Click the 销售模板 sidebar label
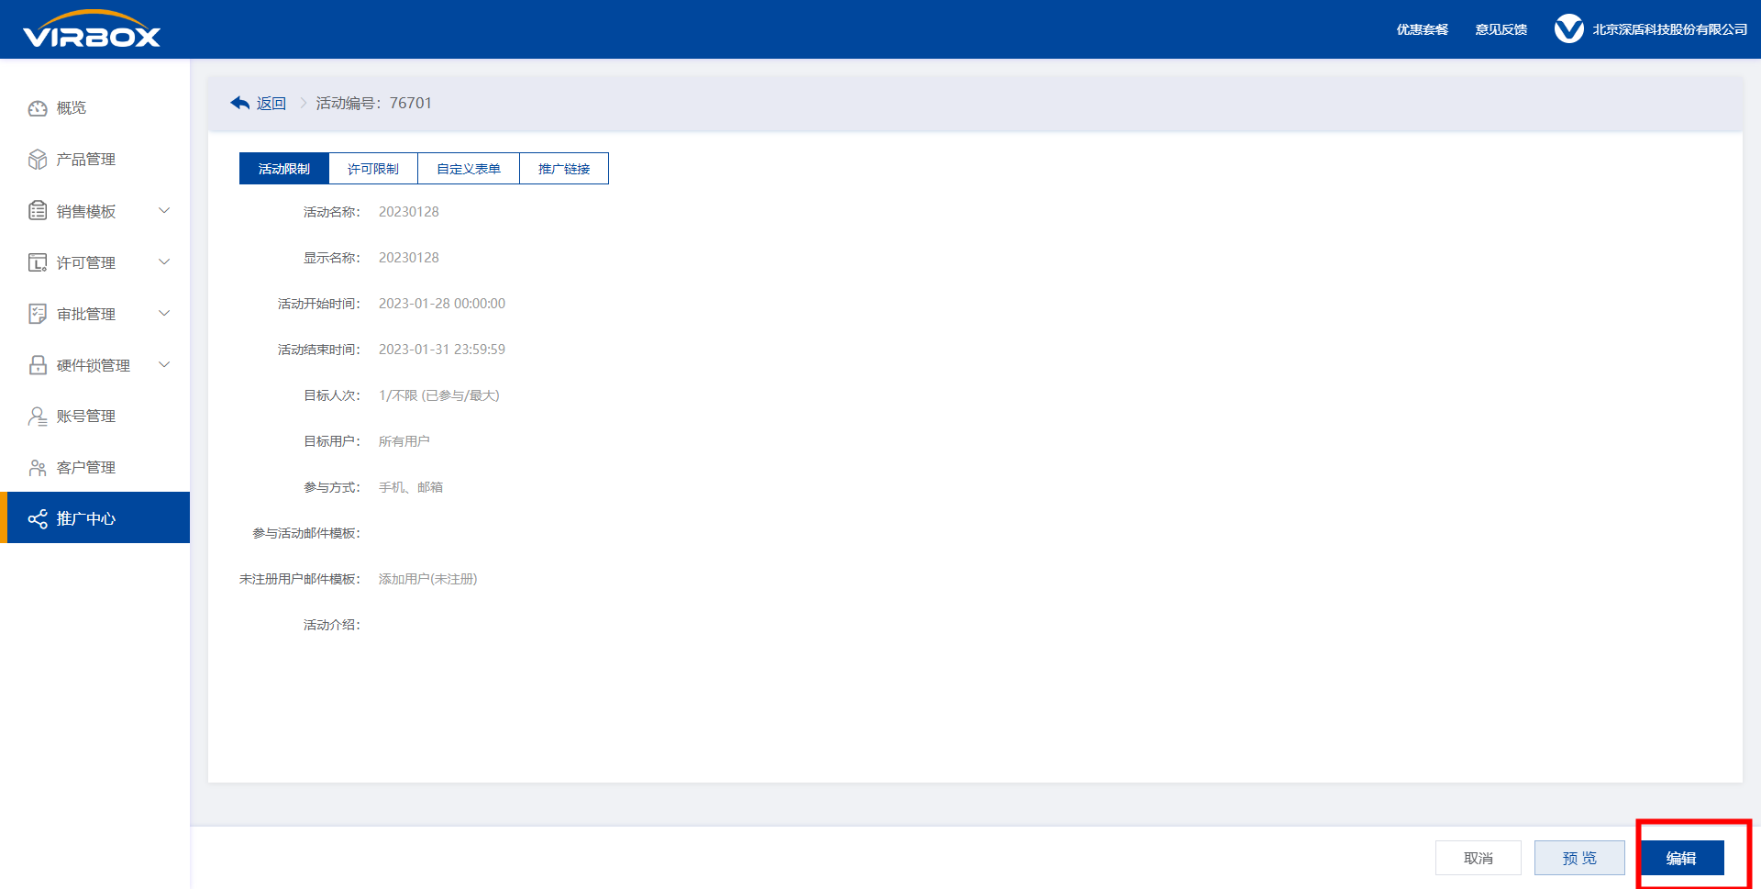This screenshot has height=889, width=1761. point(86,212)
